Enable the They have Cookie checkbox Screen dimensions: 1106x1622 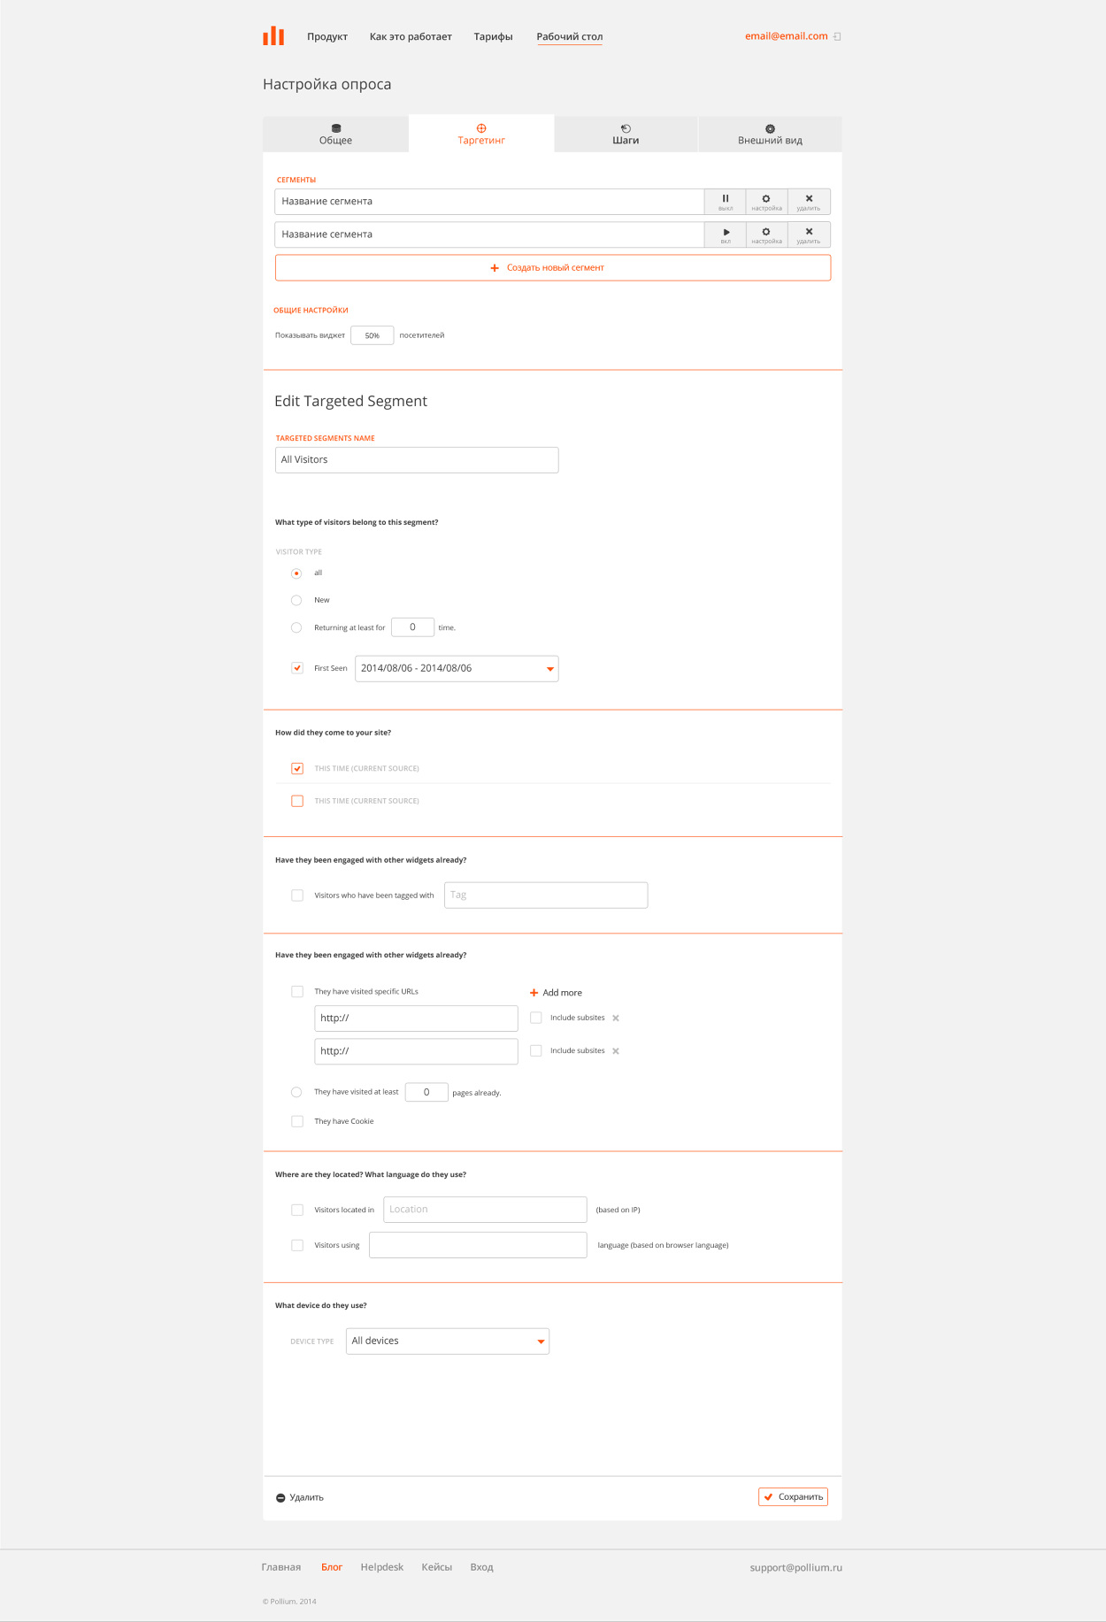[297, 1122]
